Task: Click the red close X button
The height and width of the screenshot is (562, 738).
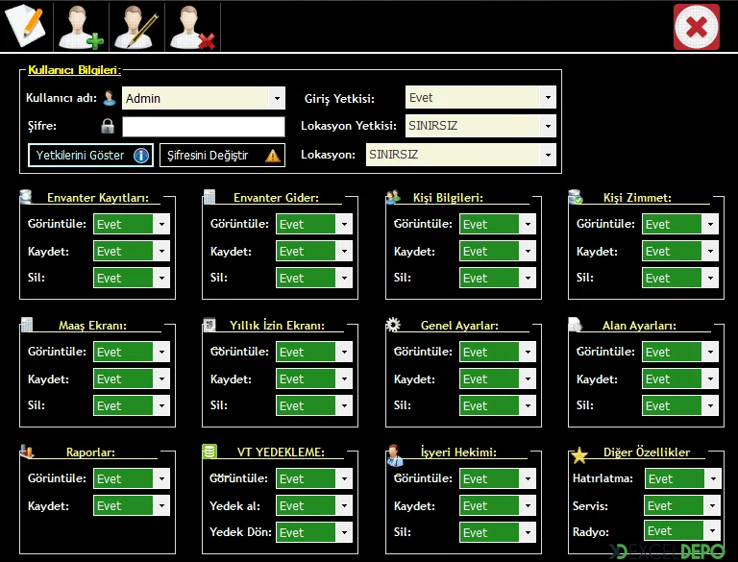Action: click(x=697, y=27)
